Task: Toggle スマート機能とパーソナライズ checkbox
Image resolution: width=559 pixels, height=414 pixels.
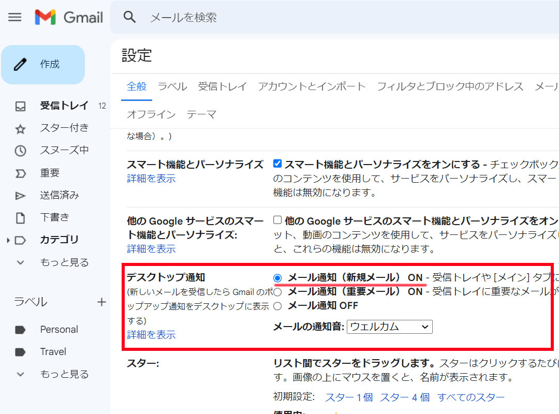Action: click(x=277, y=164)
